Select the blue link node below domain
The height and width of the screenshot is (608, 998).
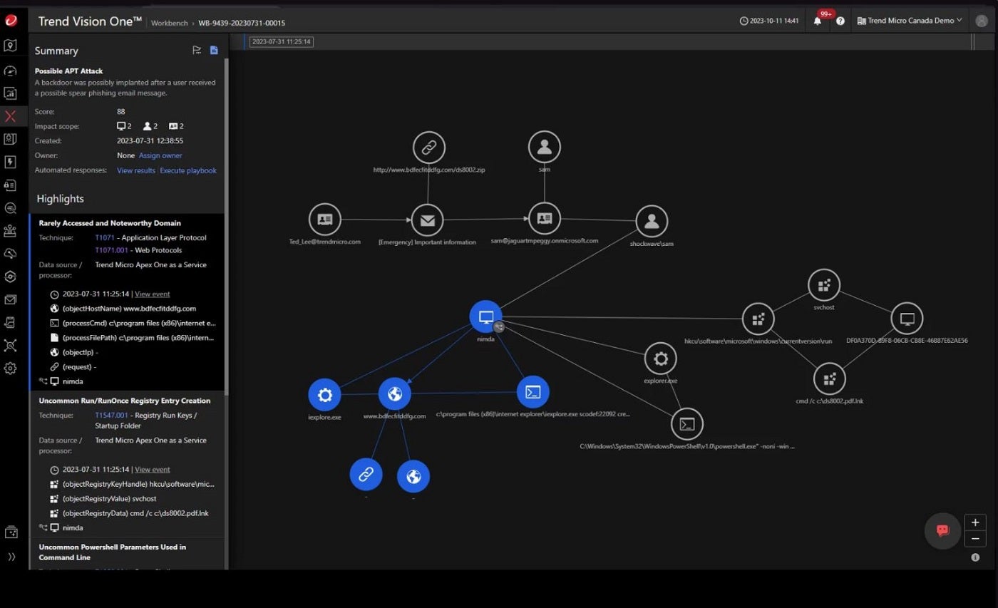click(366, 474)
